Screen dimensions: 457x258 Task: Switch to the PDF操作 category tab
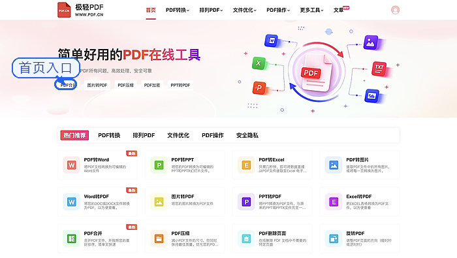[x=213, y=135]
